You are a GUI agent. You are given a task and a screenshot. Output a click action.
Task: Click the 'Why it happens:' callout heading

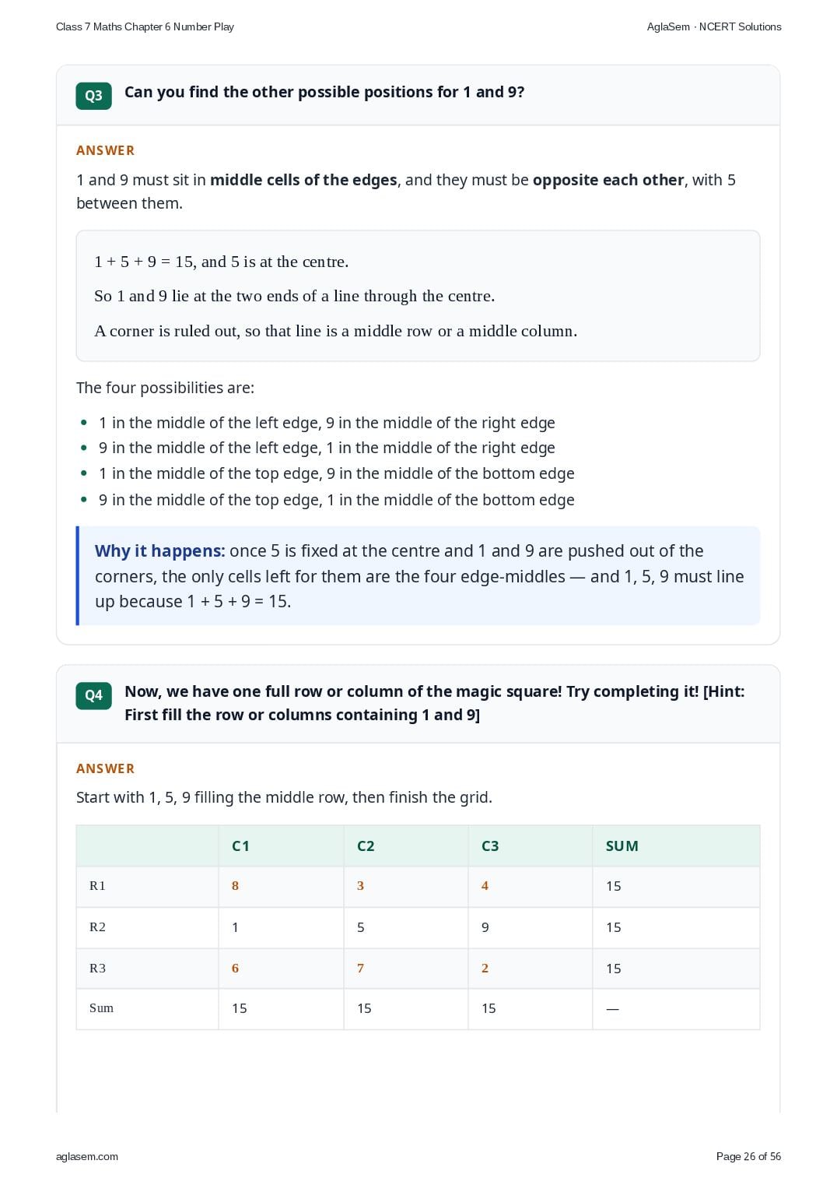(x=160, y=551)
